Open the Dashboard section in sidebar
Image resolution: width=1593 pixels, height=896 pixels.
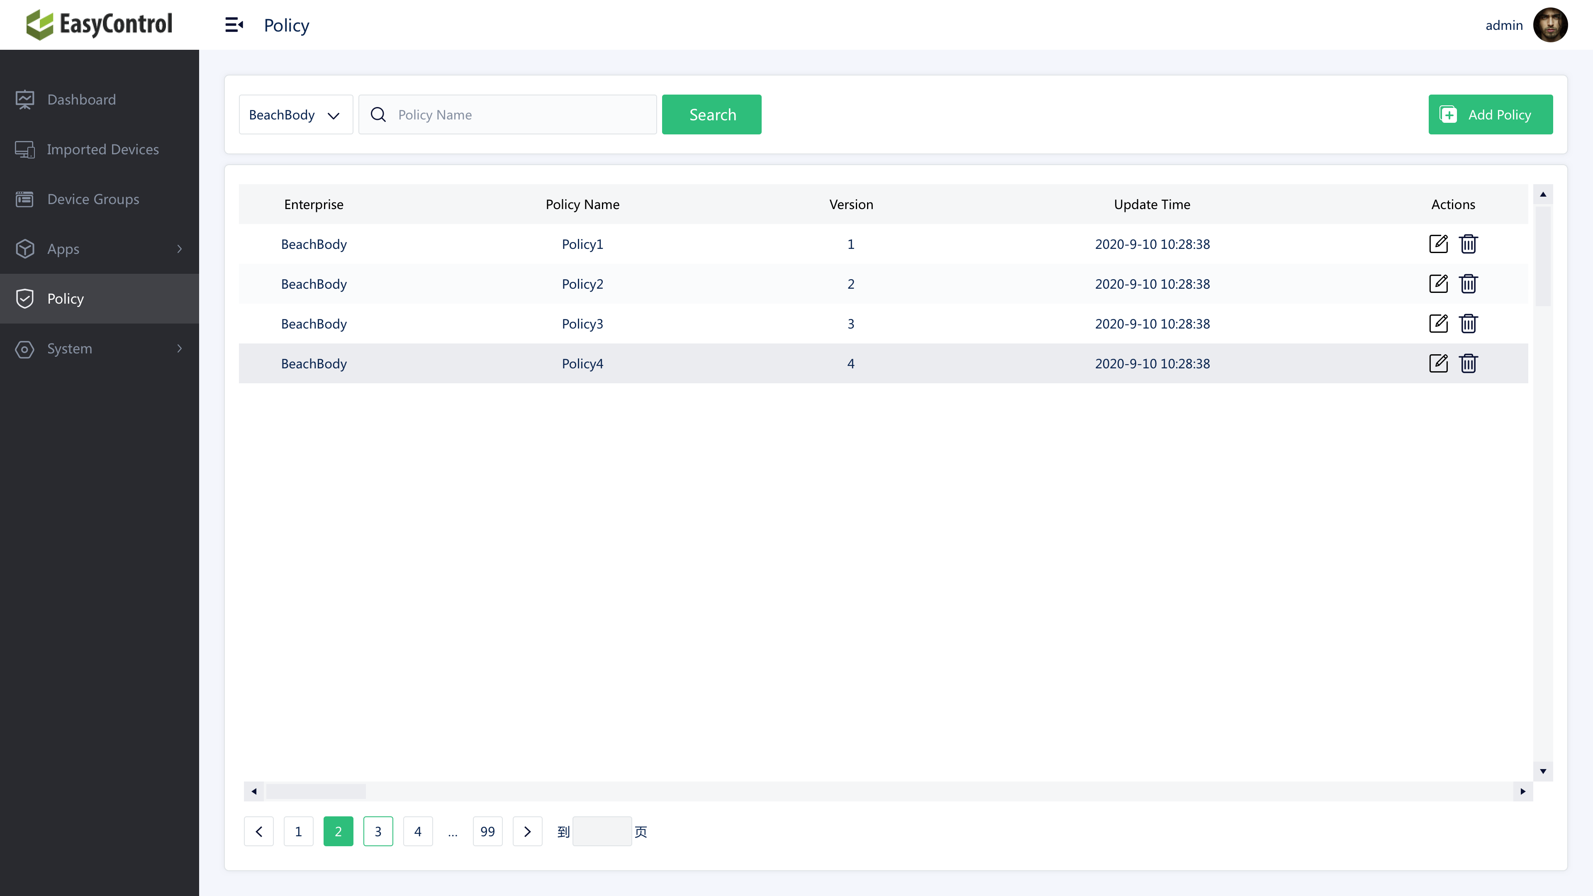click(81, 99)
